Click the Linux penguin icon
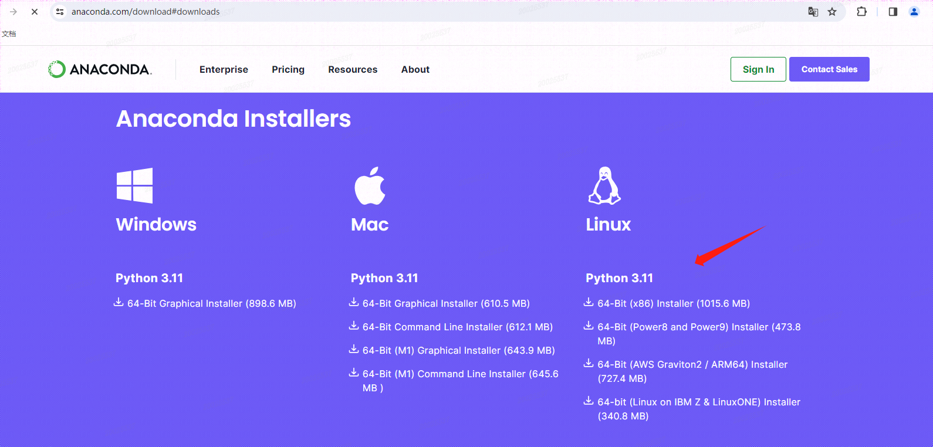Viewport: 933px width, 447px height. tap(604, 185)
